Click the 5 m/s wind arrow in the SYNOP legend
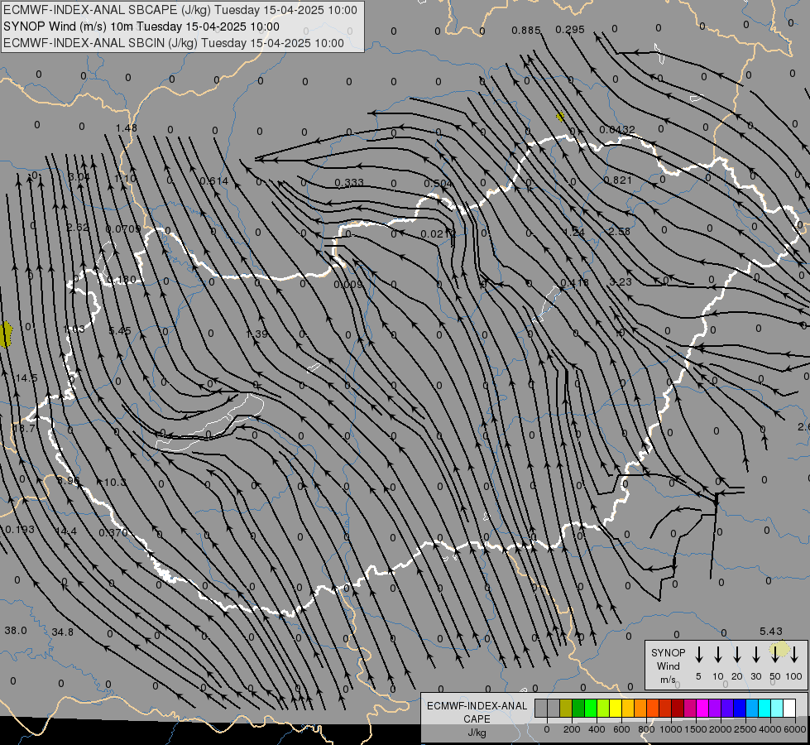810x745 pixels. 698,654
